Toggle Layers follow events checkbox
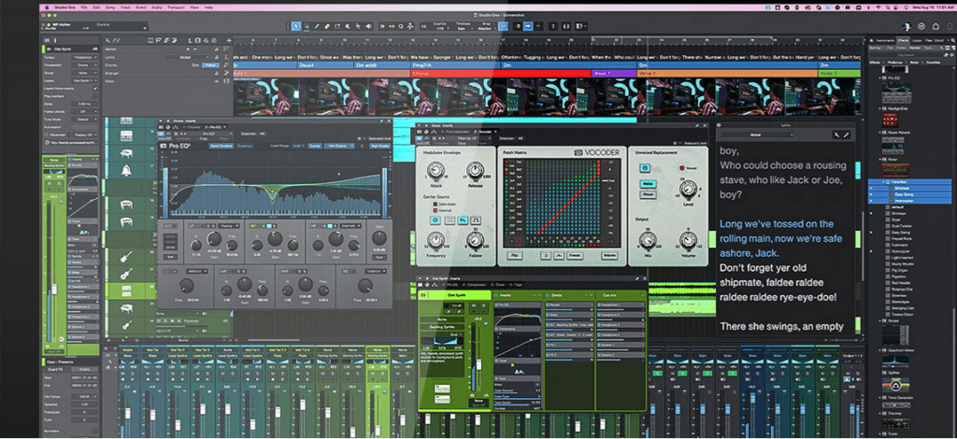The height and width of the screenshot is (439, 957). tap(95, 89)
